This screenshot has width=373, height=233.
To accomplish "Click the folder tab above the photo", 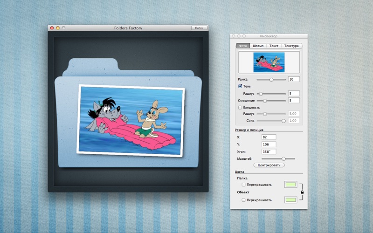I will click(x=93, y=64).
